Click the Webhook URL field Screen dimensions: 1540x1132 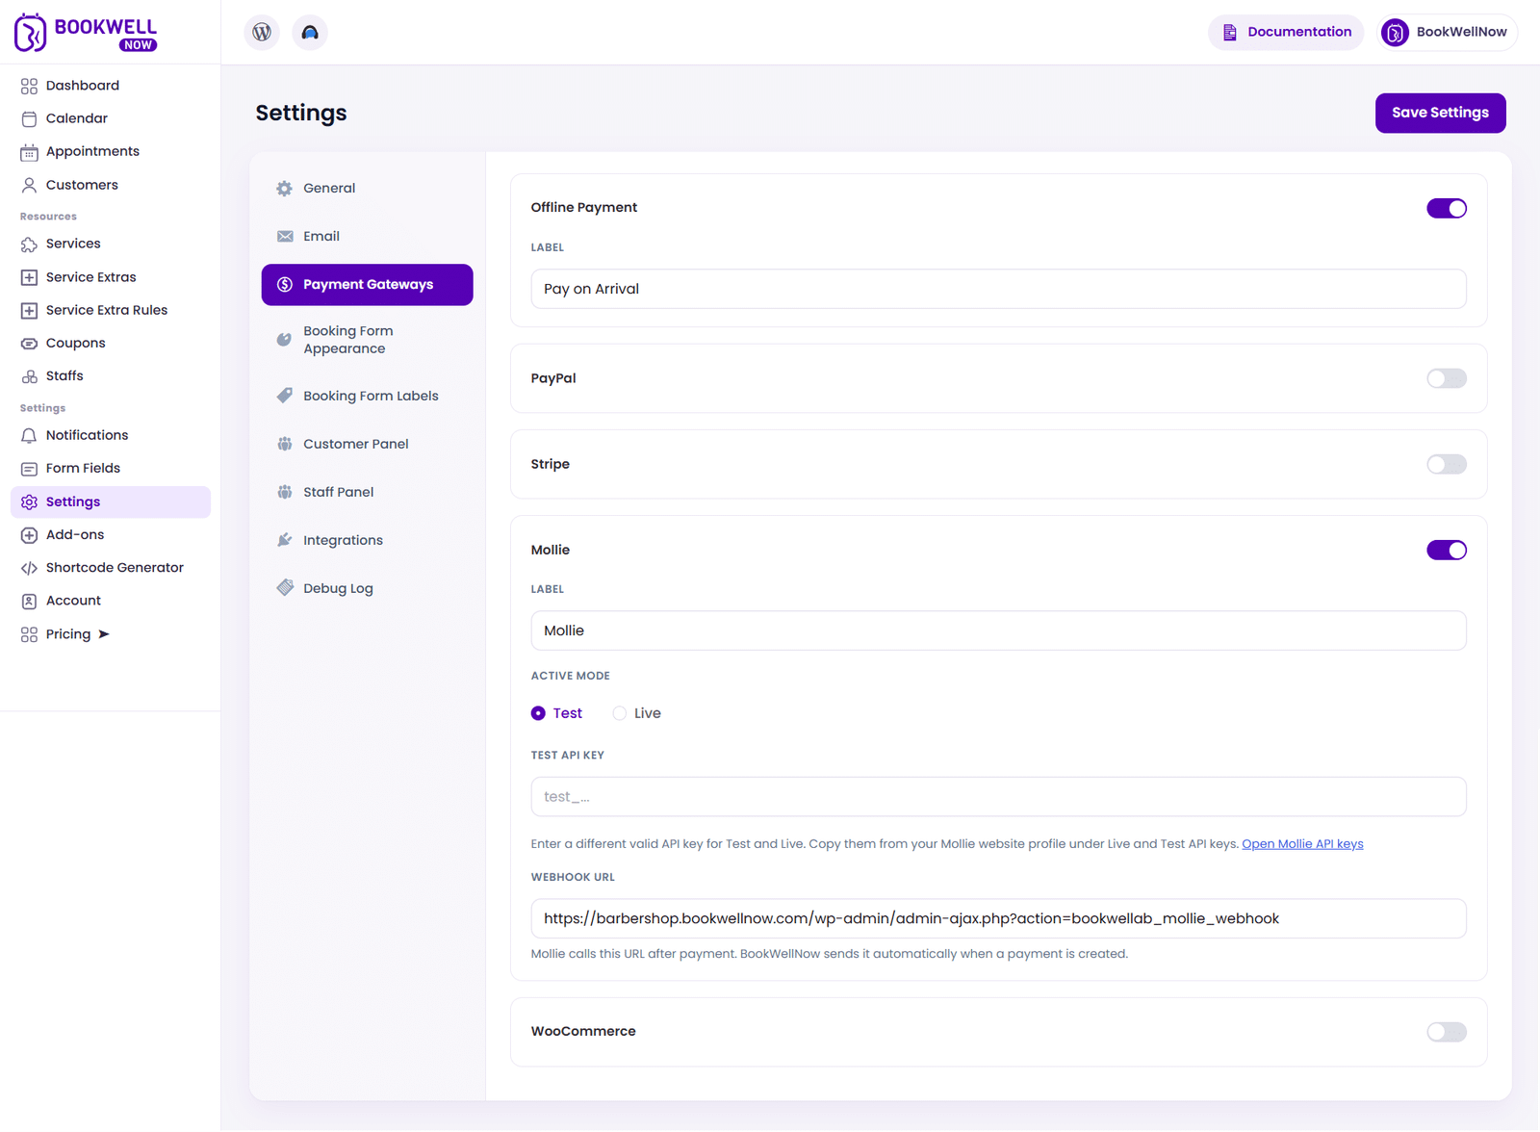click(x=998, y=918)
